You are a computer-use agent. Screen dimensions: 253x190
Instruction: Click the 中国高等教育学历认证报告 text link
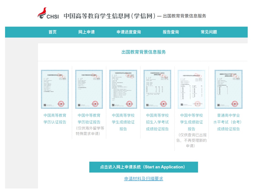(x=55, y=119)
